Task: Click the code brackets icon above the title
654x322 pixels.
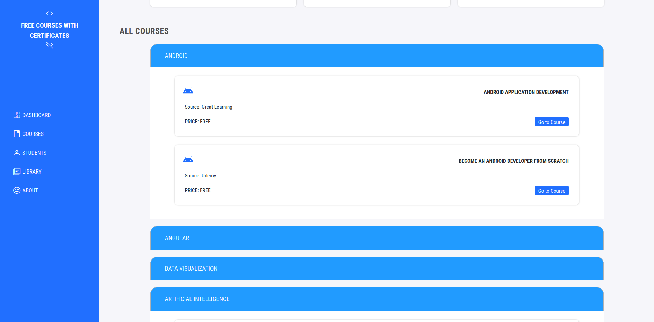Action: point(49,13)
